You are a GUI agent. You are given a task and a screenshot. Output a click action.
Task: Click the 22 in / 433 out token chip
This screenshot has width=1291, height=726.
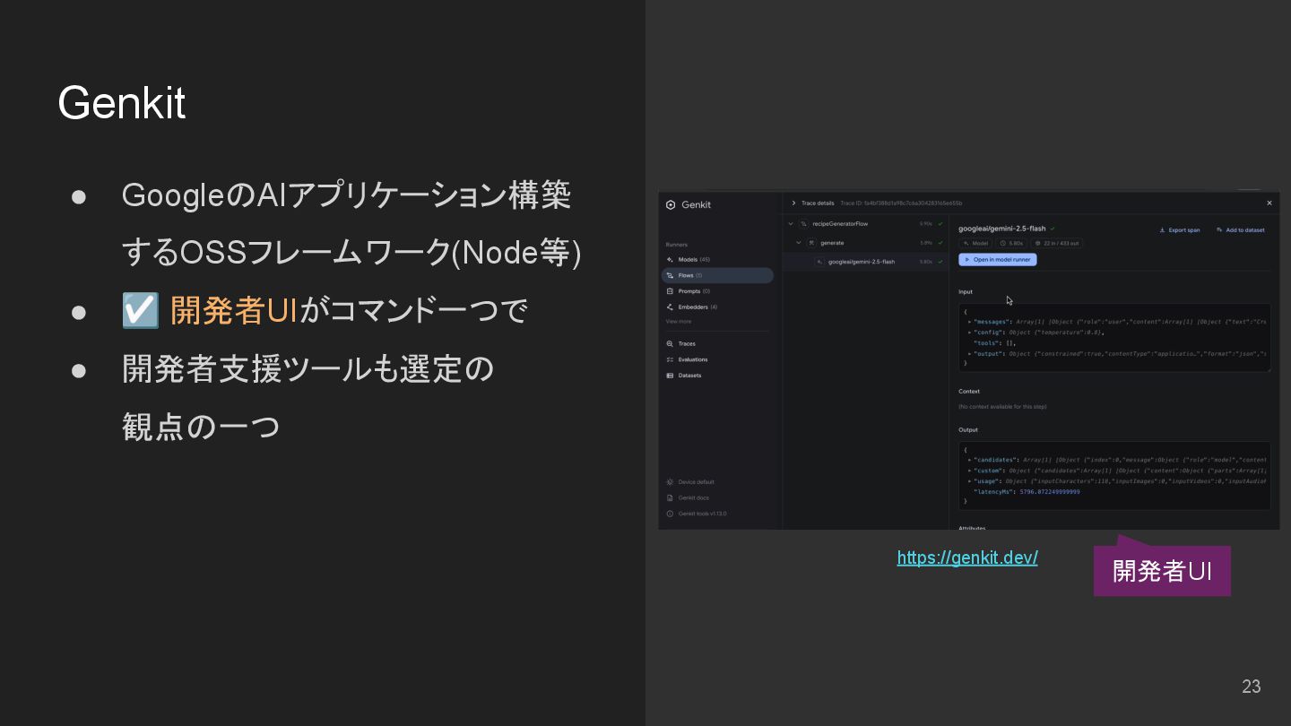1057,243
